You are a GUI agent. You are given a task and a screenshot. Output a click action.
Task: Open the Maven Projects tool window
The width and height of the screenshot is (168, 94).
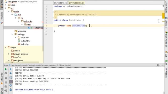click(x=166, y=7)
